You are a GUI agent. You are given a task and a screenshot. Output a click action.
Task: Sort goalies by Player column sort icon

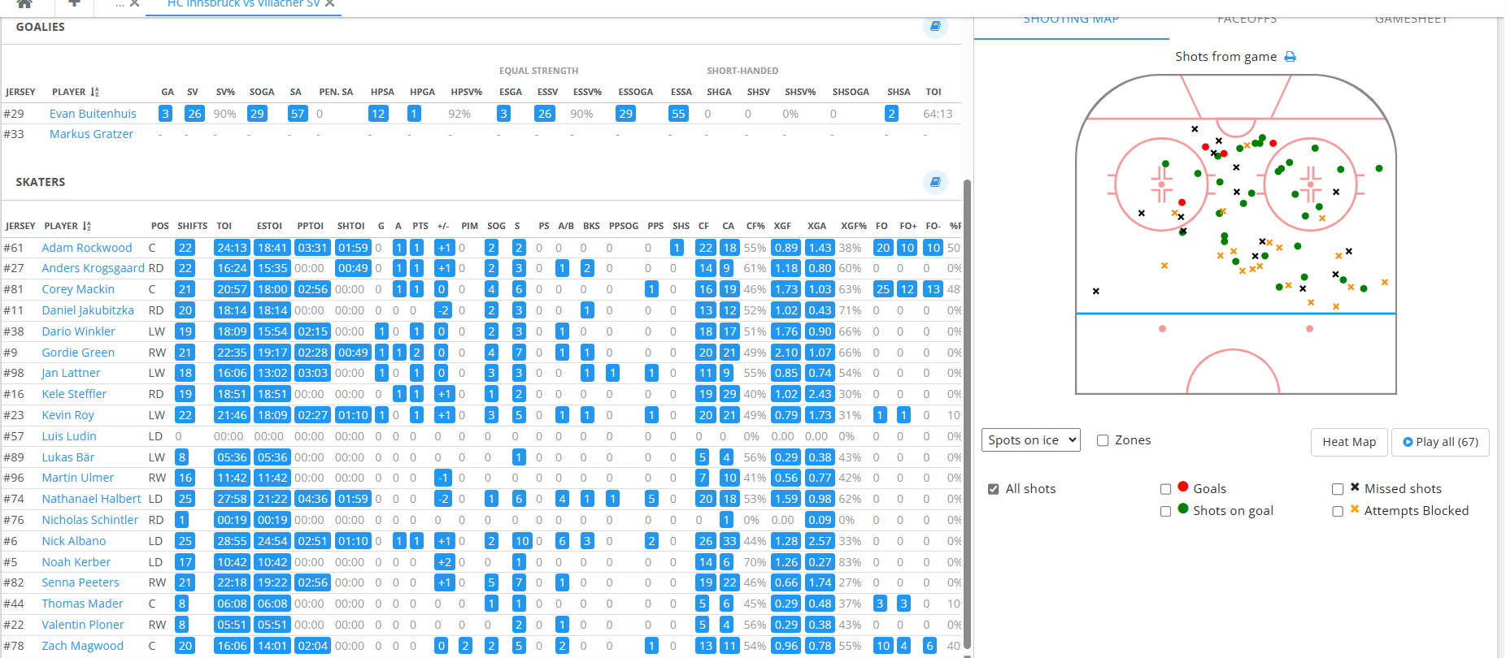pyautogui.click(x=95, y=93)
